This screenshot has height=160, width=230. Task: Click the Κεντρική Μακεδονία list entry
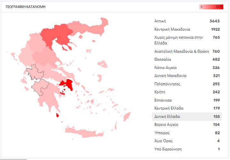pyautogui.click(x=187, y=29)
